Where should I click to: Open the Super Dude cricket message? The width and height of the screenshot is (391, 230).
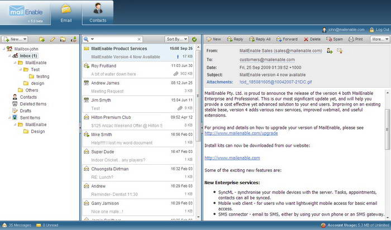point(138,156)
